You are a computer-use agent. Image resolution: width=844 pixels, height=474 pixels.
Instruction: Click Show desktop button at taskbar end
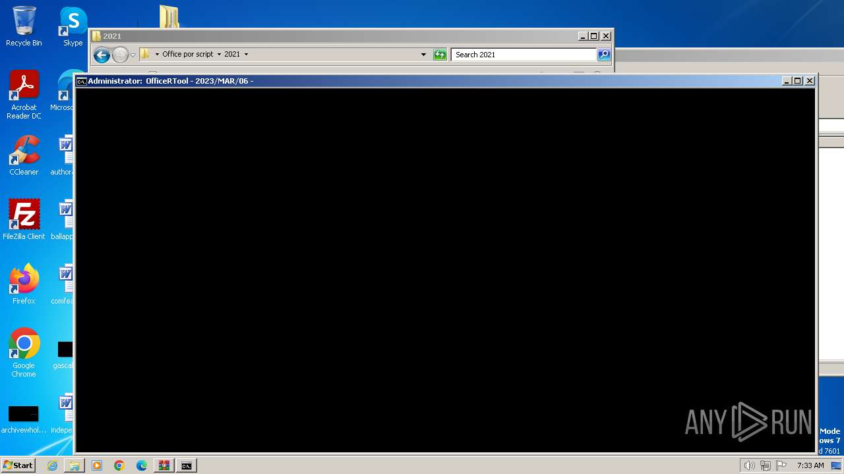(837, 465)
